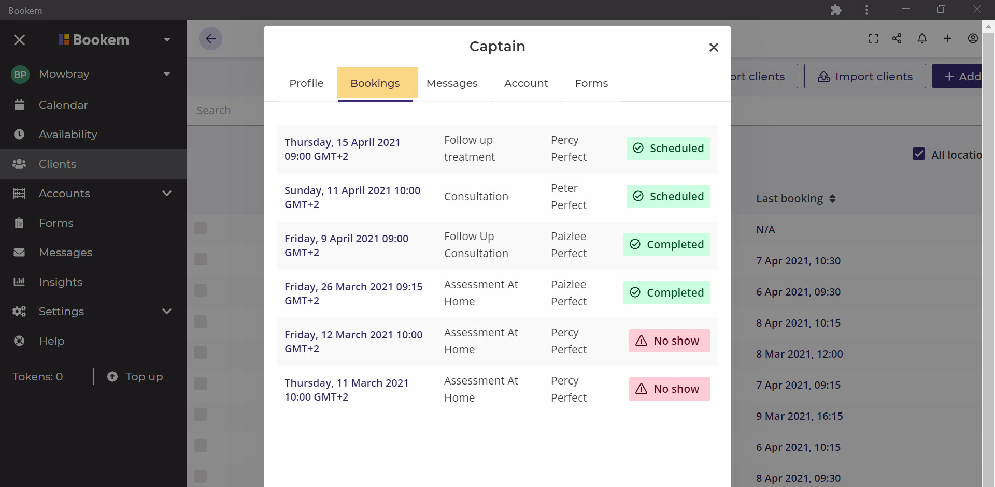Image resolution: width=995 pixels, height=487 pixels.
Task: Open the Calendar from the sidebar
Action: pos(63,105)
